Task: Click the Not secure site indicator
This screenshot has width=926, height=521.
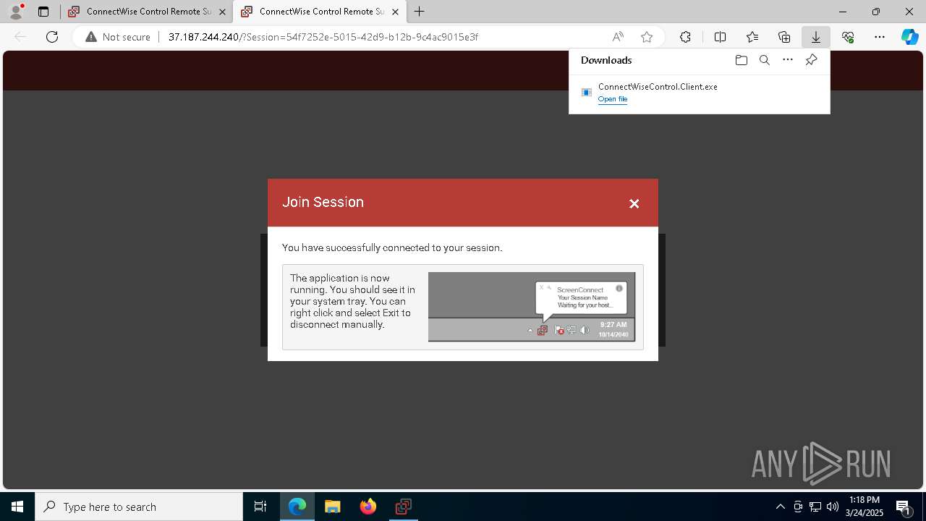Action: [118, 37]
